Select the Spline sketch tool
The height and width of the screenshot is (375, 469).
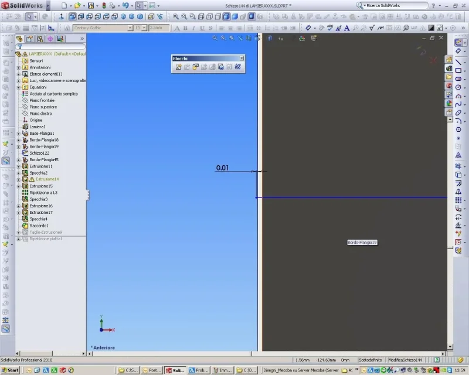point(458,104)
